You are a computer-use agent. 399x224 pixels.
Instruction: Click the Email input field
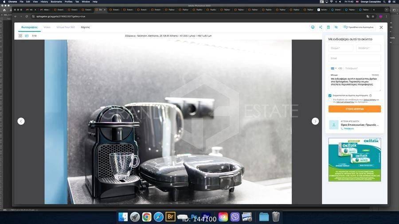354,58
